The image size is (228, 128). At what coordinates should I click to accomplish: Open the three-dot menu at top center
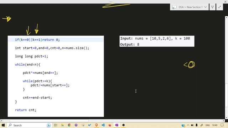pos(111,1)
